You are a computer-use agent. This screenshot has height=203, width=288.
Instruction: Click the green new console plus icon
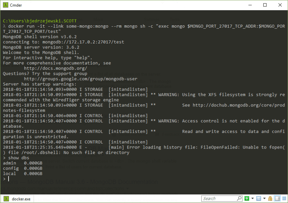tap(247, 199)
